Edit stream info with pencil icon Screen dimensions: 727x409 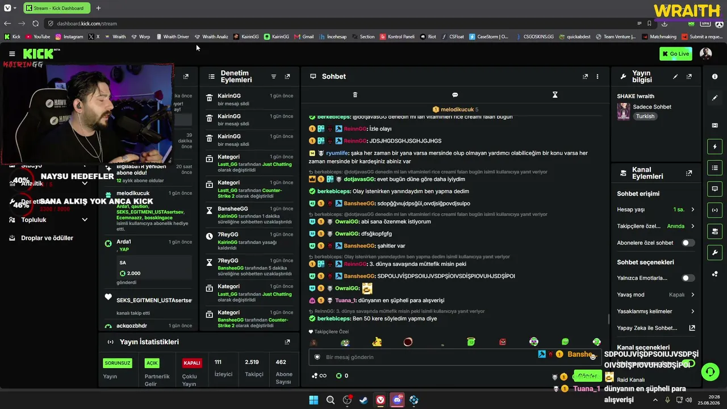coord(675,77)
